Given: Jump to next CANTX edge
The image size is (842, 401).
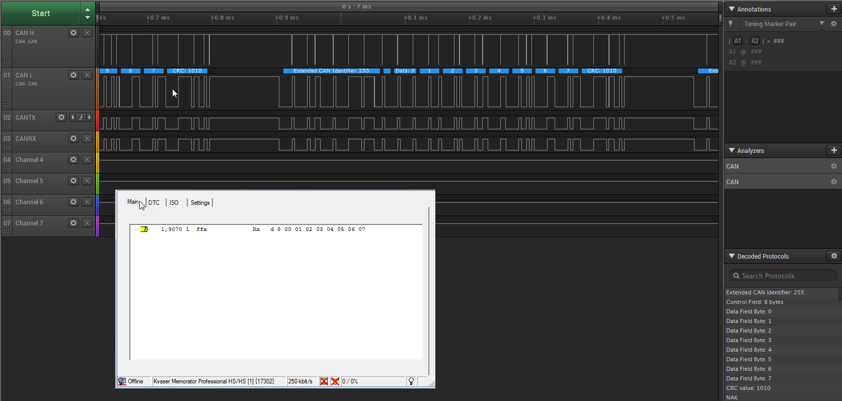Looking at the screenshot, I should (90, 117).
